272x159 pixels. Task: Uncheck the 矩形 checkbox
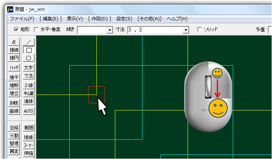(16, 29)
